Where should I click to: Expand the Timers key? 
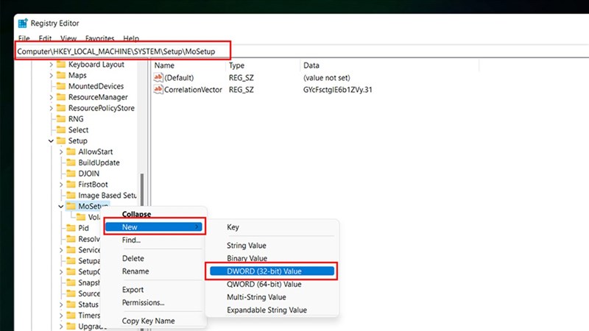pos(61,316)
